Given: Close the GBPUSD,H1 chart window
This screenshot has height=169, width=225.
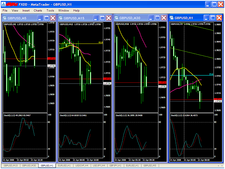Looking at the screenshot, I should coord(219,18).
